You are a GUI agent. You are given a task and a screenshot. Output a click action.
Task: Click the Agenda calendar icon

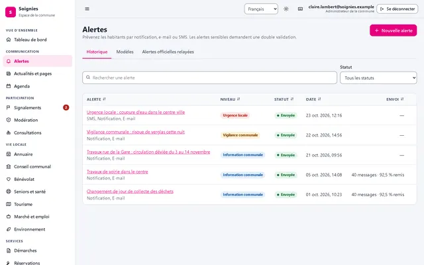click(x=9, y=86)
